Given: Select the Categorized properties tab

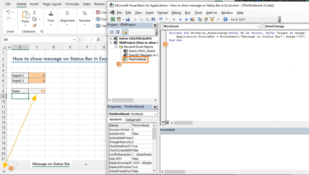Looking at the screenshot, I should point(133,120).
